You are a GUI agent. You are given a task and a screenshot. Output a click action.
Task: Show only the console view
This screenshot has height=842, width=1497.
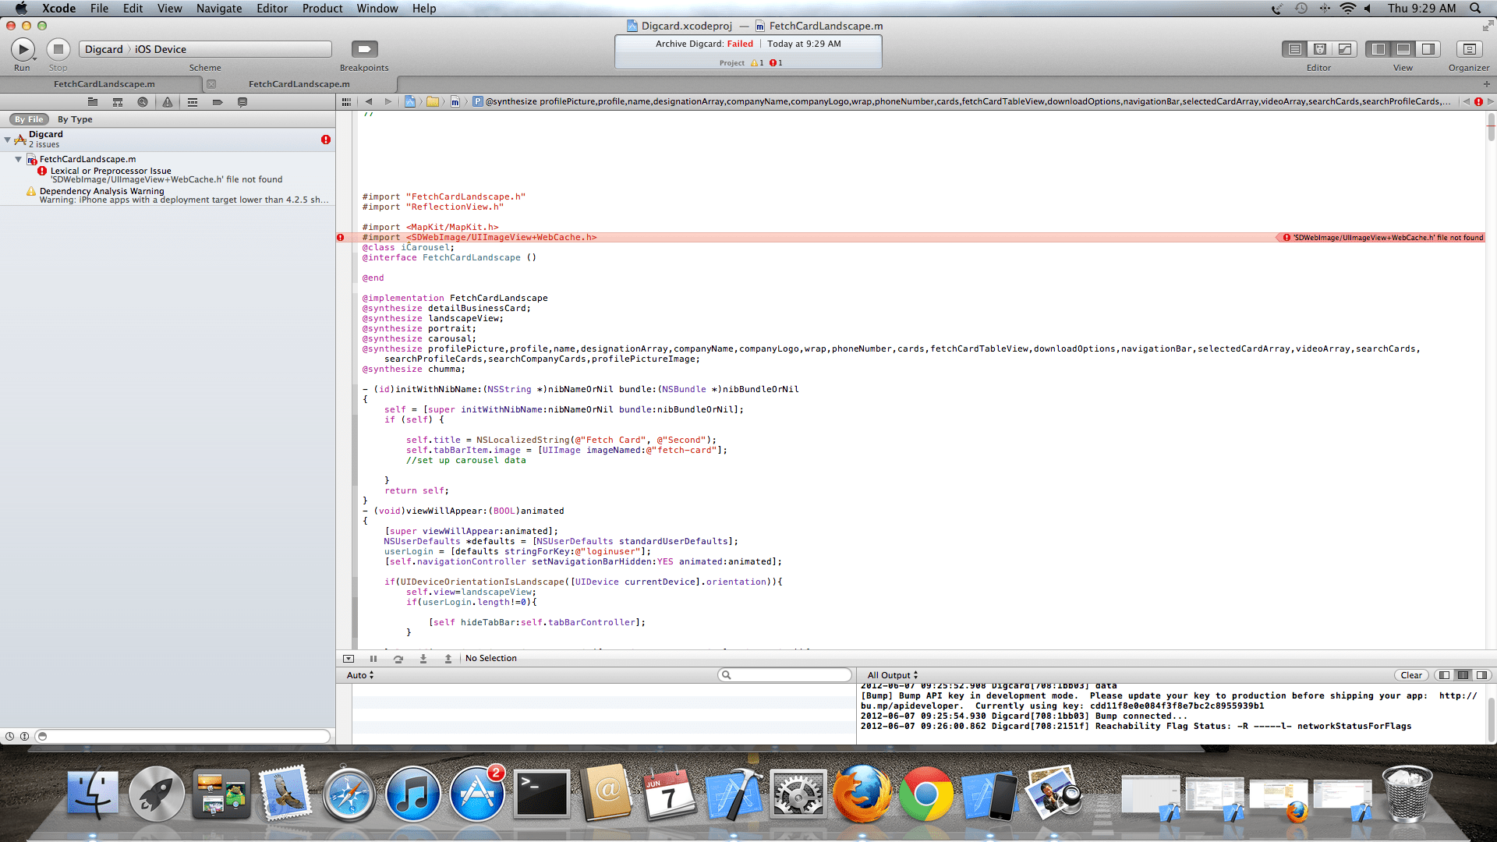(1482, 676)
